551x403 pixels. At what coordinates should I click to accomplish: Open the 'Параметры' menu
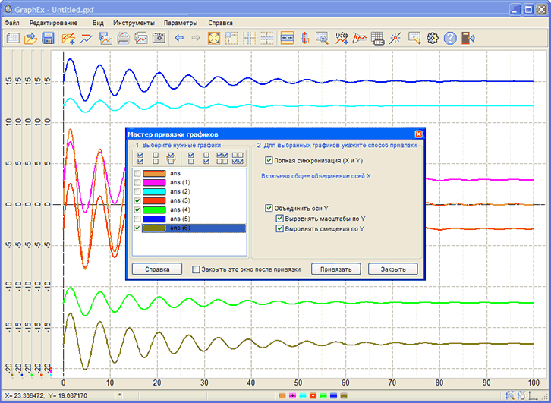[x=180, y=23]
